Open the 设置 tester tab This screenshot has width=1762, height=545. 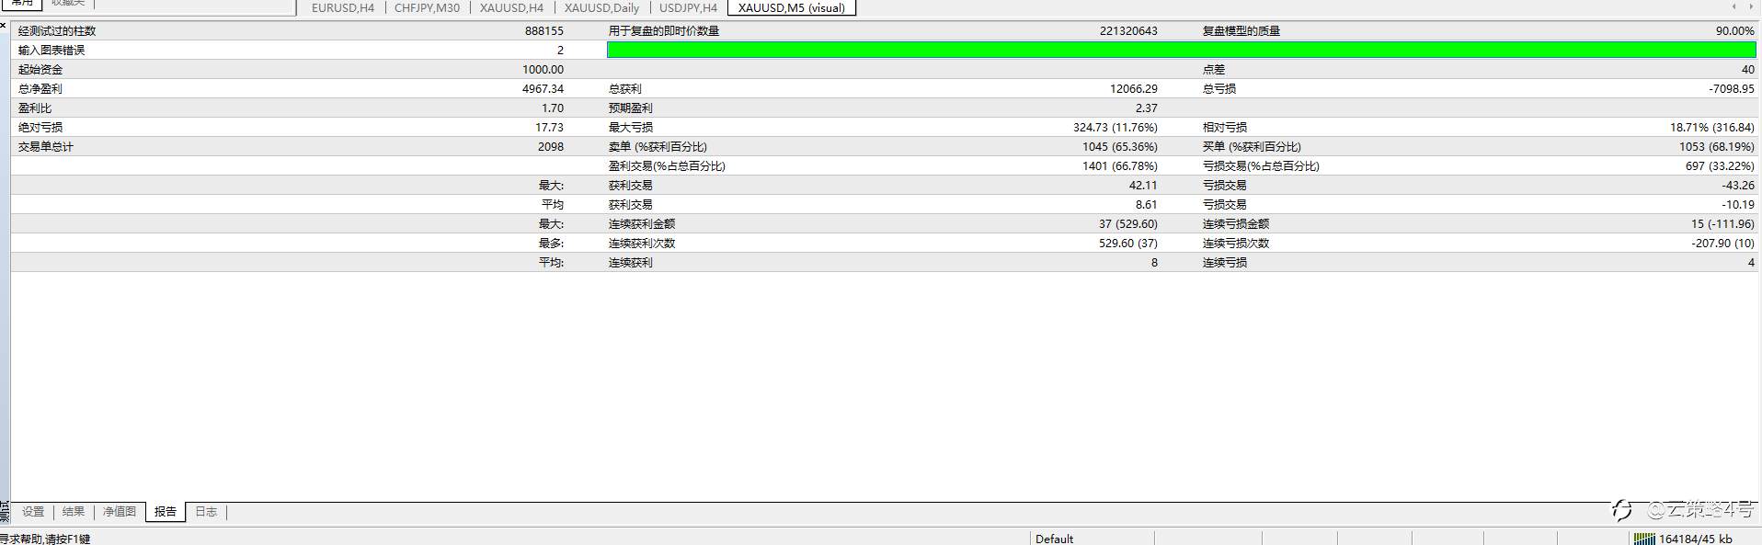tap(33, 512)
